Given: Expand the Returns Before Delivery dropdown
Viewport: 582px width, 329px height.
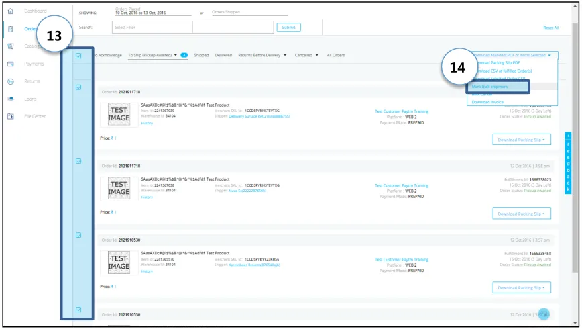Looking at the screenshot, I should tap(285, 55).
